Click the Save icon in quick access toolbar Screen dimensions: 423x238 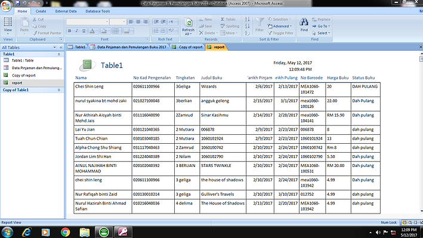pyautogui.click(x=18, y=3)
